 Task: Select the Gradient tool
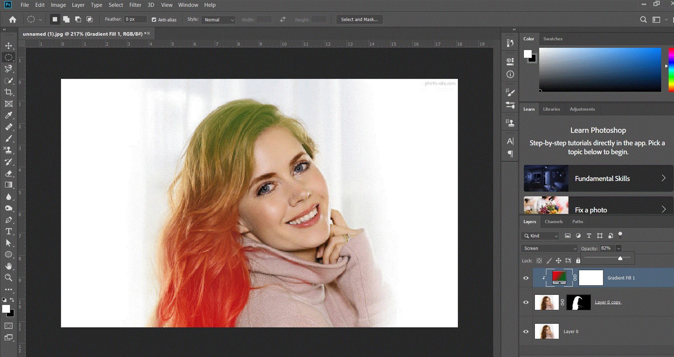(9, 185)
